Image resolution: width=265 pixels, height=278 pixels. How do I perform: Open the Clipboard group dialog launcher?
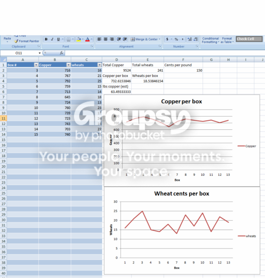[x=39, y=46]
